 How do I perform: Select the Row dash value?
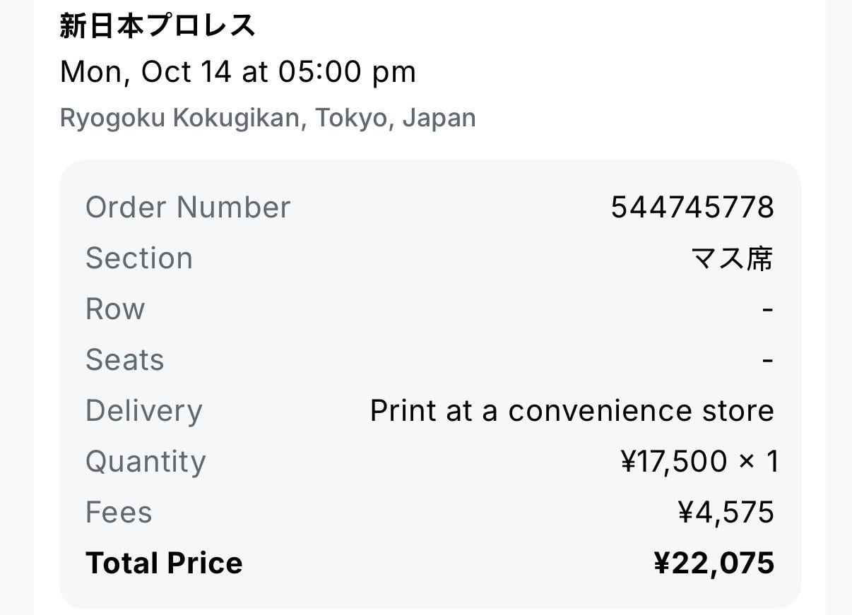[769, 309]
